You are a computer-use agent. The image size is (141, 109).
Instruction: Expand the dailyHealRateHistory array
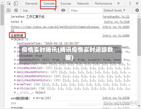click(15, 80)
